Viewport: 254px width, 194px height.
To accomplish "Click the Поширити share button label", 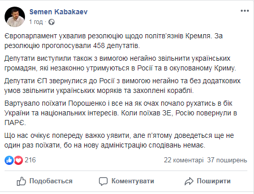I will 214,181.
